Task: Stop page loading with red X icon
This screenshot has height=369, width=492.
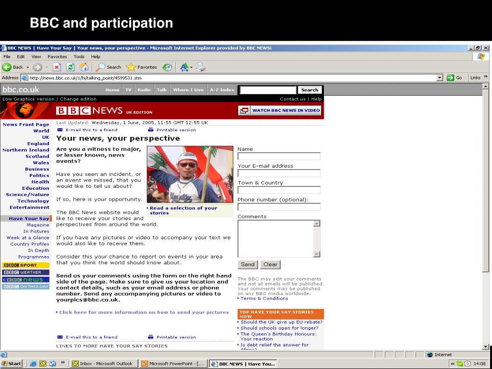Action: (57, 67)
